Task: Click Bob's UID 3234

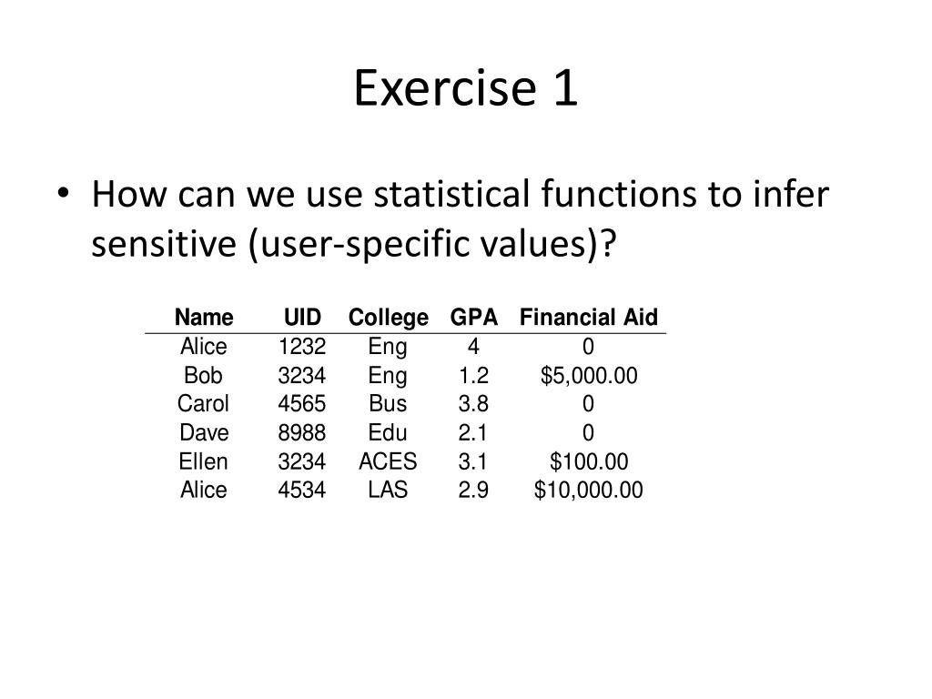Action: 302,375
